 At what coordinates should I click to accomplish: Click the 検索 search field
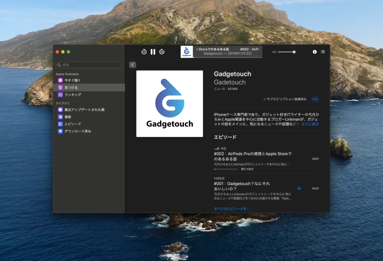(89, 65)
